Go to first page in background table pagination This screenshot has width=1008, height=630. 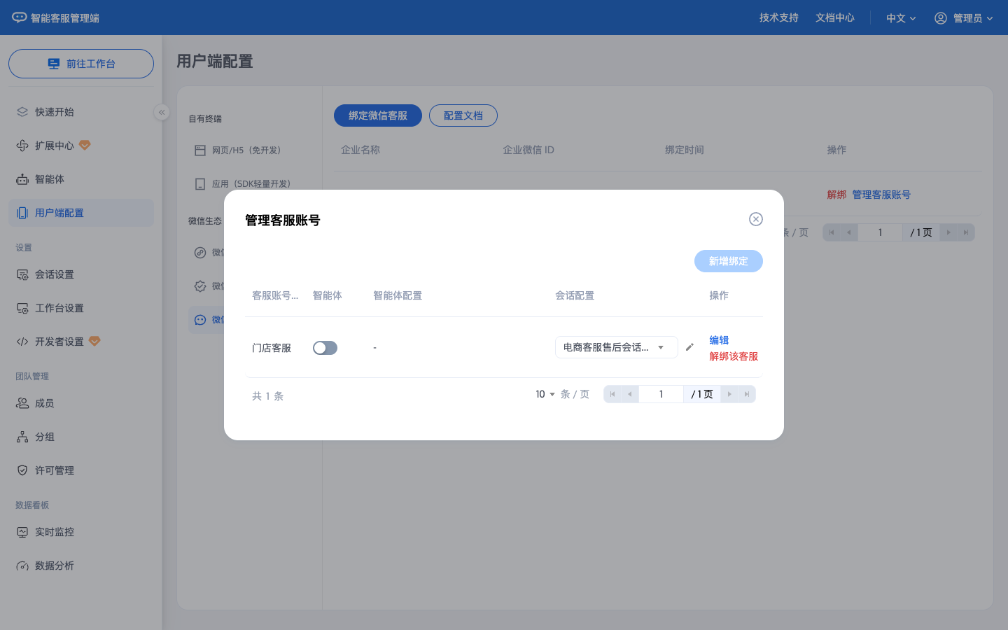point(832,232)
